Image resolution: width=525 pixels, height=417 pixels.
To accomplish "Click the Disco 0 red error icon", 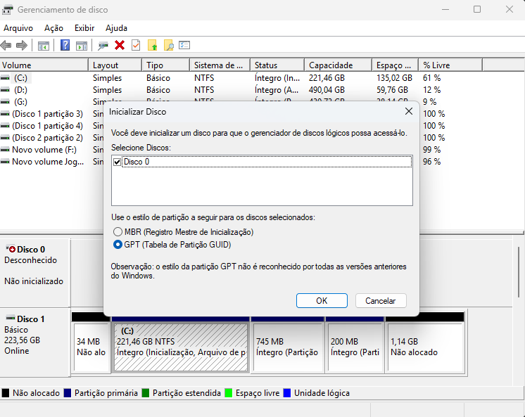I will click(x=11, y=249).
